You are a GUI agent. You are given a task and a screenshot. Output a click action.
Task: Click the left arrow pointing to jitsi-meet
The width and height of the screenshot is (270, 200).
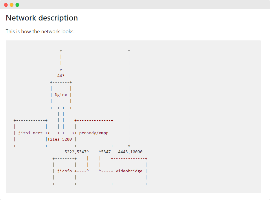click(49, 133)
